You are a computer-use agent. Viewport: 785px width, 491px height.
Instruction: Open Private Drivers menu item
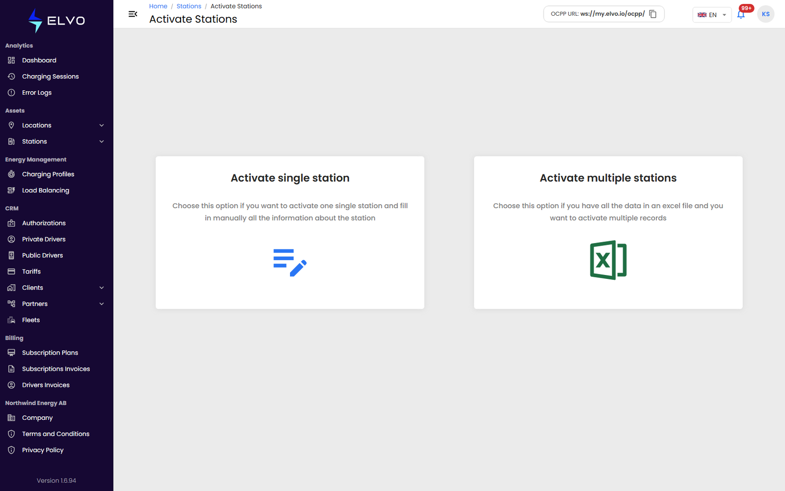click(56, 239)
